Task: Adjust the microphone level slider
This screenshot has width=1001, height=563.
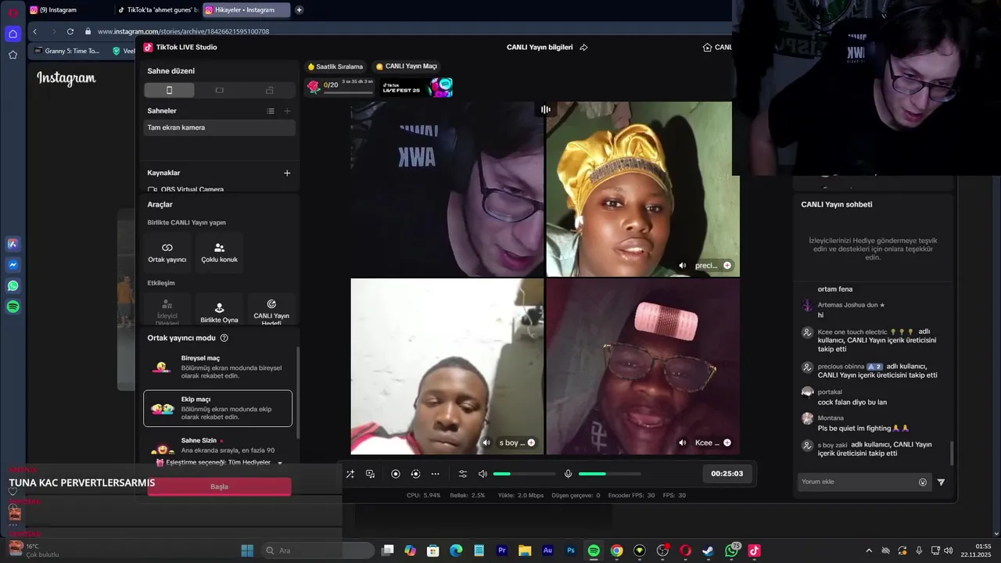Action: pos(609,474)
